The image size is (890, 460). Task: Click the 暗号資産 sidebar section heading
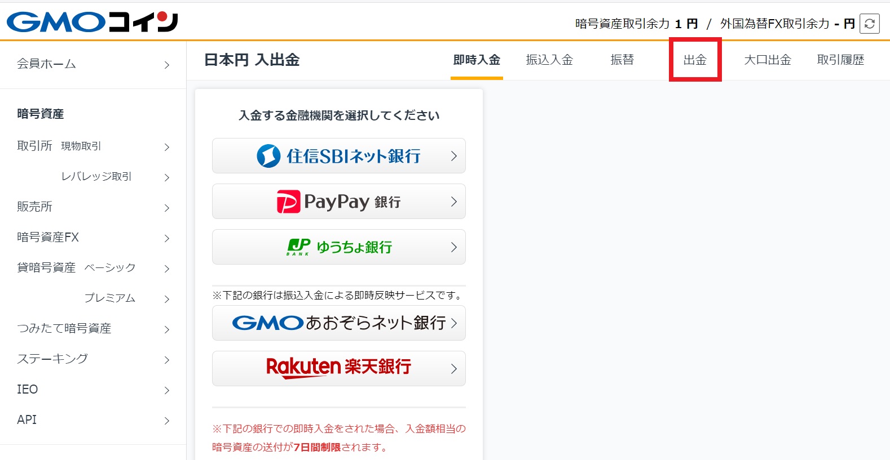tap(41, 114)
